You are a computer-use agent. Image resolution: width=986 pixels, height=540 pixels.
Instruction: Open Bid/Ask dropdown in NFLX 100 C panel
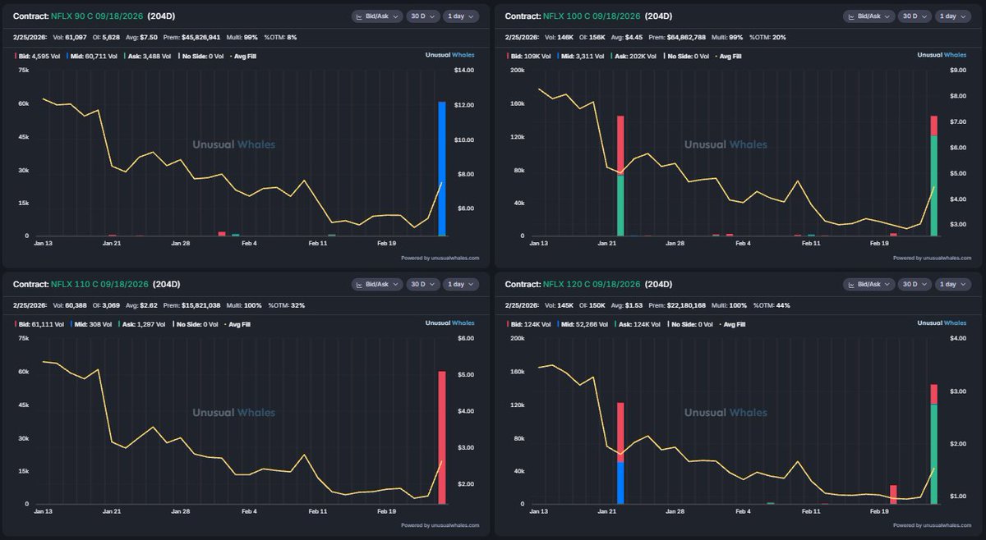[870, 16]
